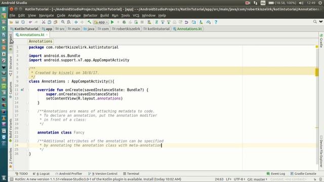Image resolution: width=324 pixels, height=182 pixels.
Task: Click the yellow warning stripe marker in scrollbar
Action: [x=317, y=72]
